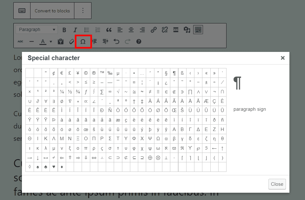Dismiss the dialog with the Close button

click(x=277, y=184)
